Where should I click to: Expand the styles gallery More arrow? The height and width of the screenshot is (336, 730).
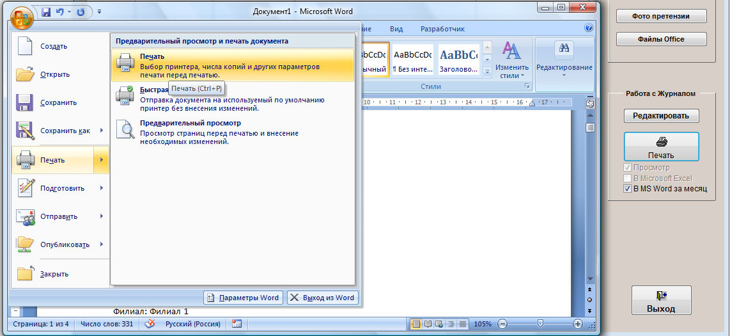(488, 72)
